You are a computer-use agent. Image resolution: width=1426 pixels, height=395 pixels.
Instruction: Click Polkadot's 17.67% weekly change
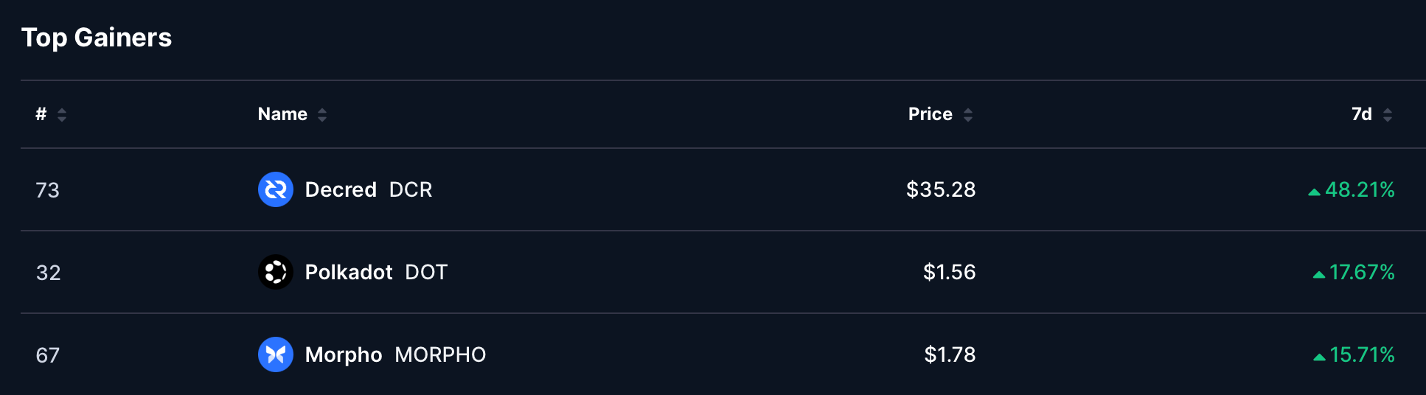point(1362,272)
